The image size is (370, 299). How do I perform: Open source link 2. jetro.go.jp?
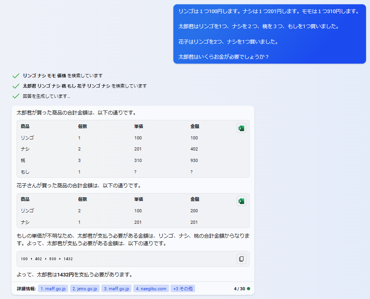click(85, 289)
